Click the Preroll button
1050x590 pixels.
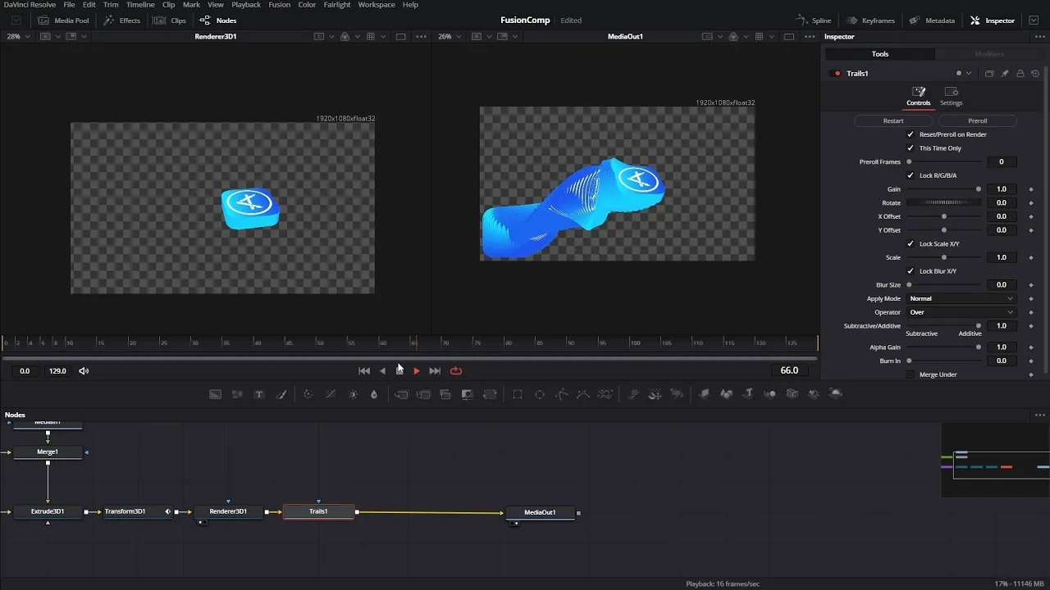click(978, 121)
